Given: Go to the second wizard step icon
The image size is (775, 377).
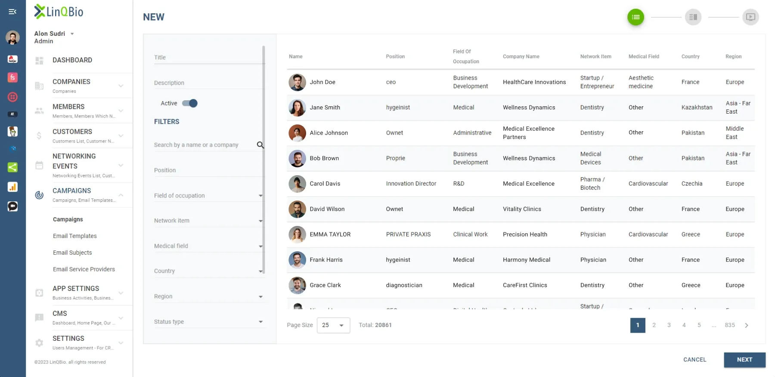Looking at the screenshot, I should [693, 17].
